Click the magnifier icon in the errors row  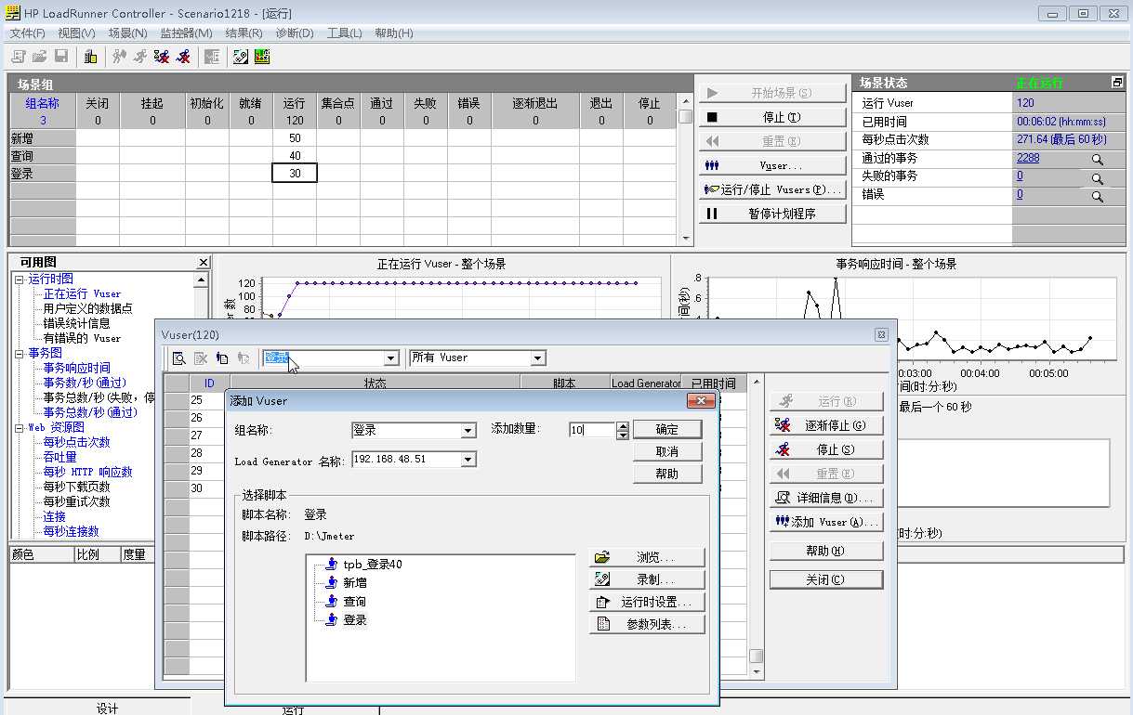click(1097, 196)
